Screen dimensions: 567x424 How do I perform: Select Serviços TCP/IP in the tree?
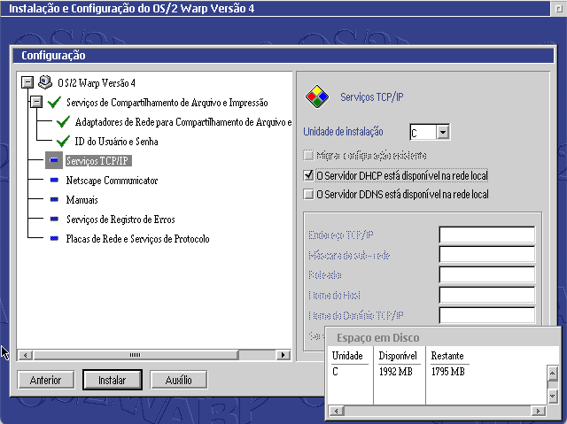click(98, 161)
